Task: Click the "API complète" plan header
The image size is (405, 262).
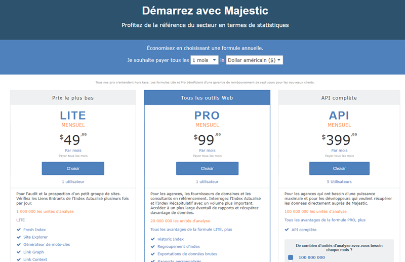Action: [339, 98]
